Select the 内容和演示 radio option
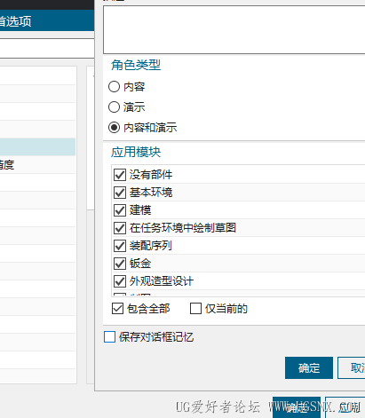This screenshot has width=365, height=418. (114, 128)
